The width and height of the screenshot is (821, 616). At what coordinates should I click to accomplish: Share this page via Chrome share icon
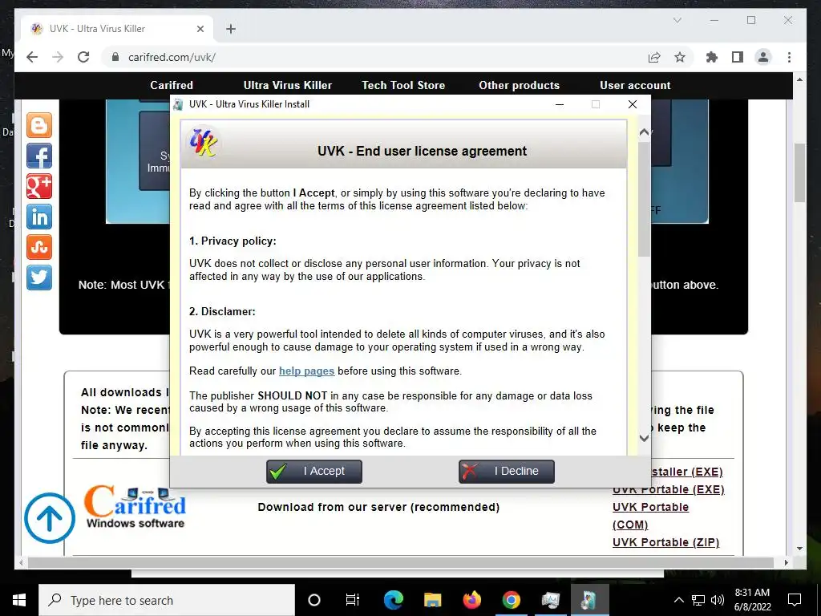(654, 57)
